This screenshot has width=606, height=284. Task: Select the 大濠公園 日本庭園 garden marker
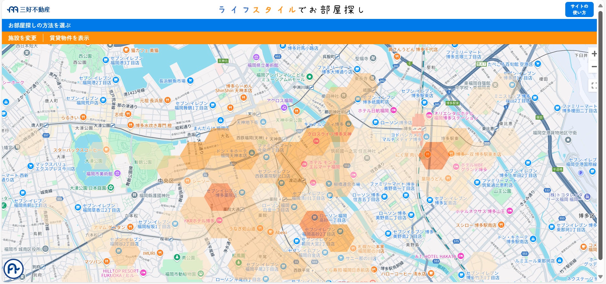click(110, 188)
